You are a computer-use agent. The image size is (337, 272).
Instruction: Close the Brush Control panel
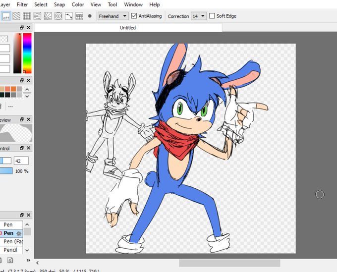point(28,148)
